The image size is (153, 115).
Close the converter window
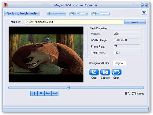[x=147, y=5]
